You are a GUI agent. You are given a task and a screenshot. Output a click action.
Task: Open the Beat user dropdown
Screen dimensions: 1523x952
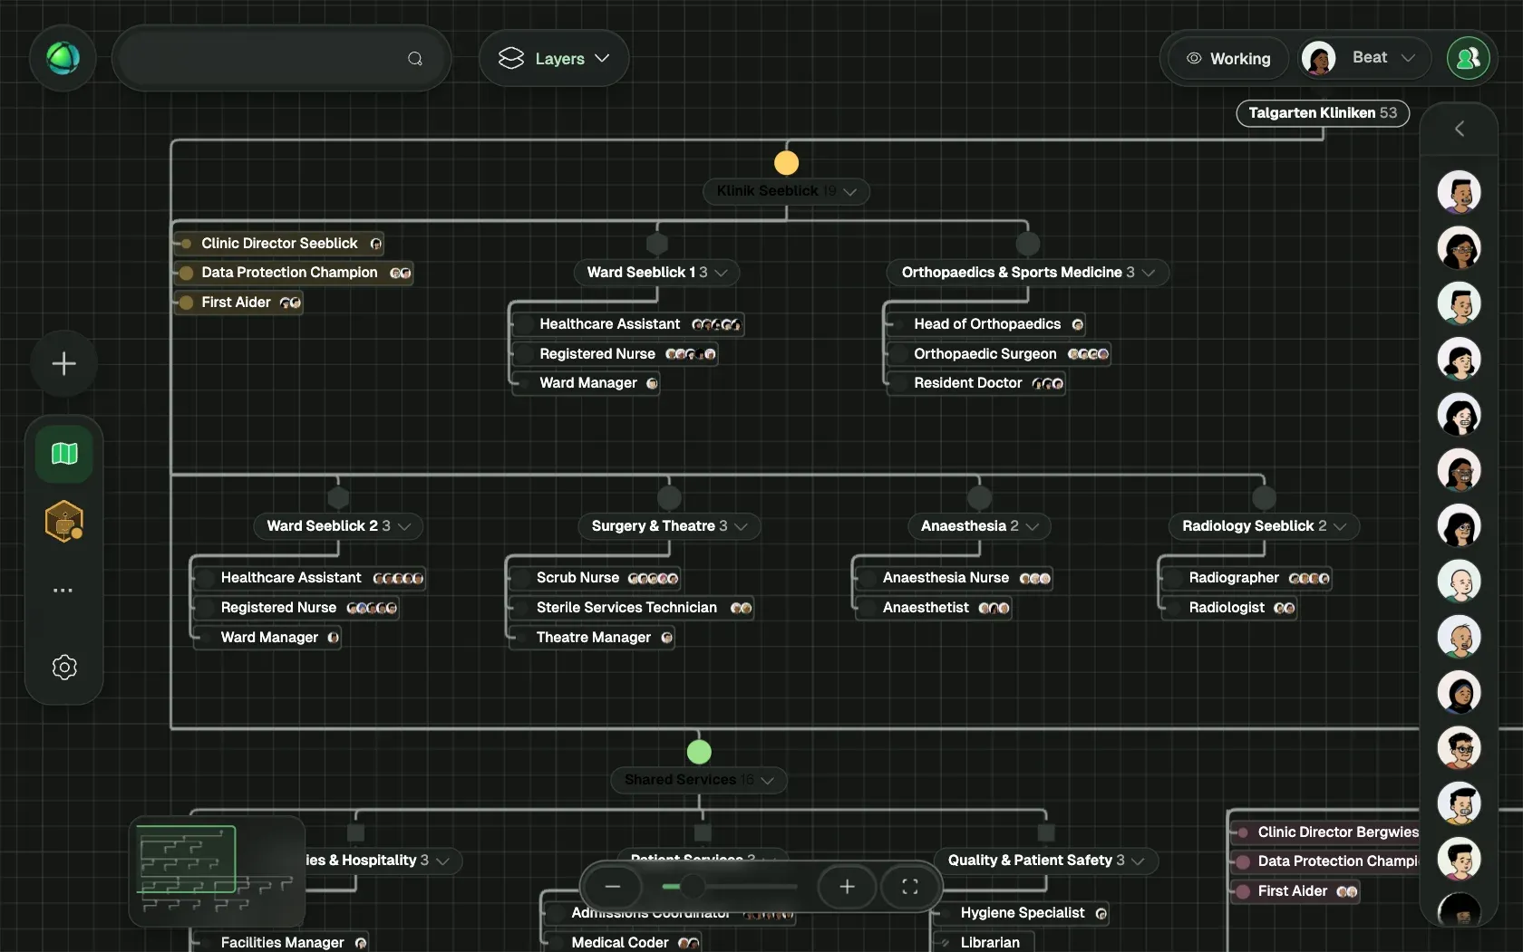pyautogui.click(x=1363, y=58)
